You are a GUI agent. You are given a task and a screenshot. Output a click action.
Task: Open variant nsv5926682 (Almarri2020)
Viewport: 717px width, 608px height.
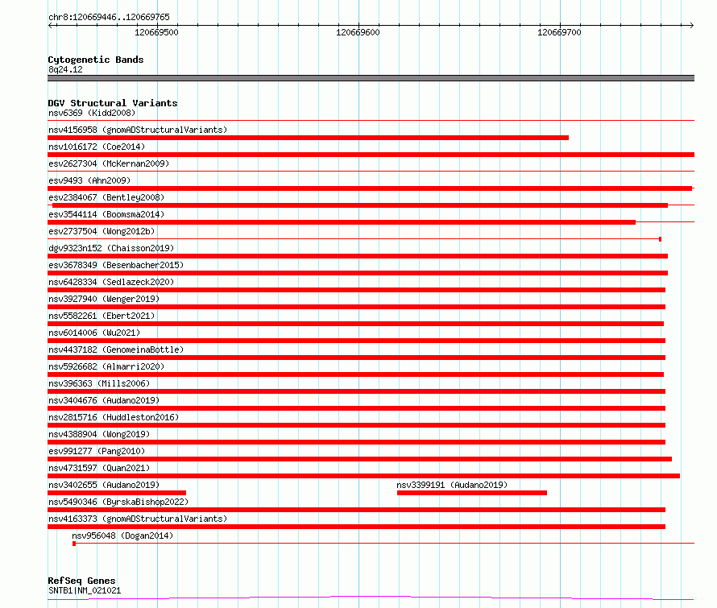106,366
